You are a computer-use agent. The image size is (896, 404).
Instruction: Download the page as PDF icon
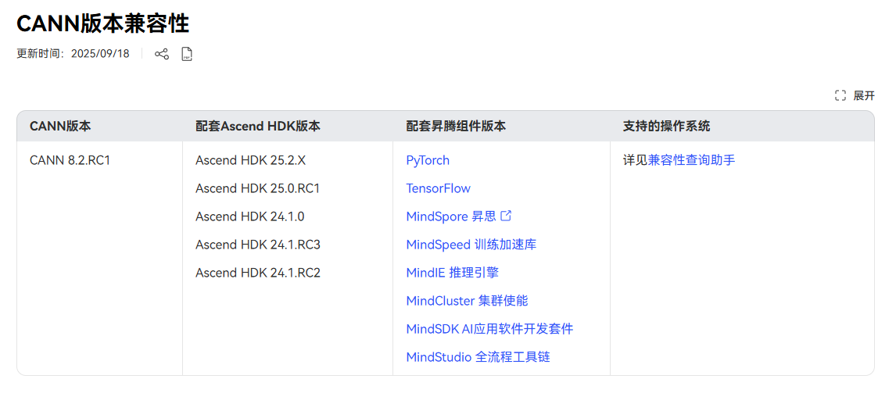pos(187,54)
